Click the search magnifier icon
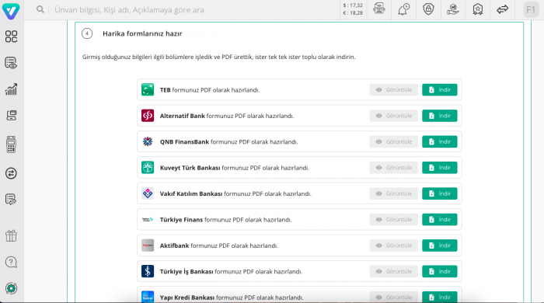 point(40,9)
